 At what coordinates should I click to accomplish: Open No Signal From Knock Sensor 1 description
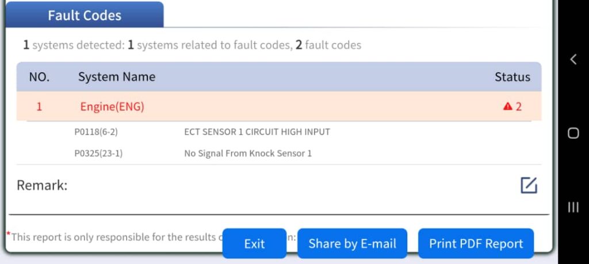coord(247,153)
